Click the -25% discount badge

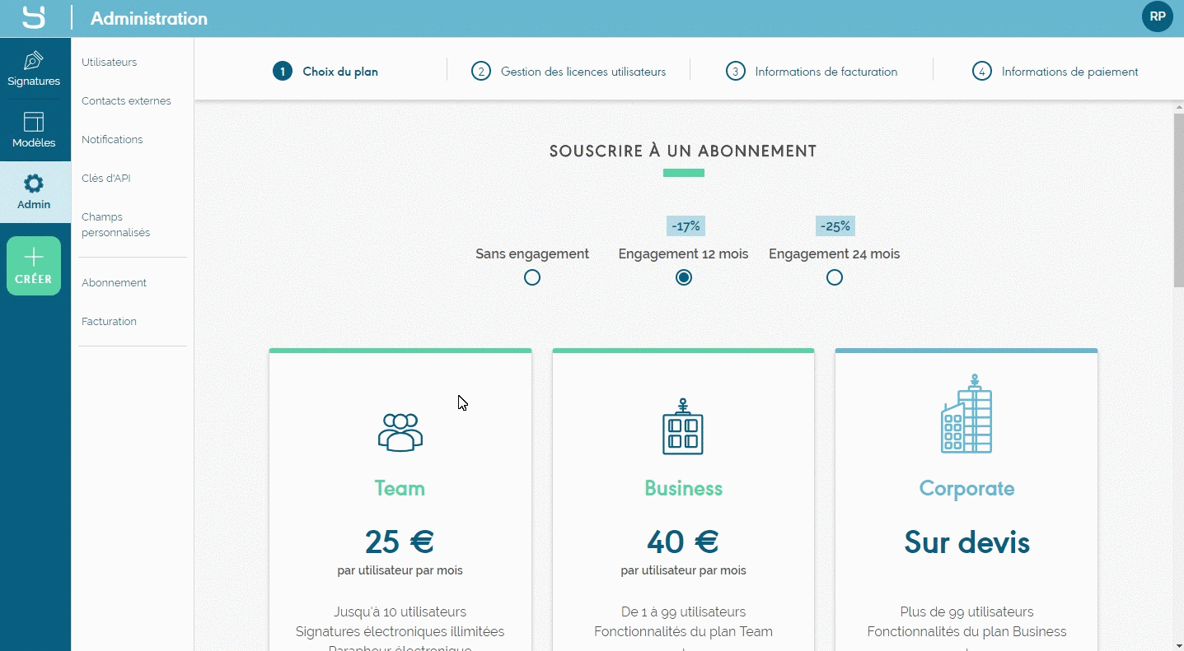point(835,226)
